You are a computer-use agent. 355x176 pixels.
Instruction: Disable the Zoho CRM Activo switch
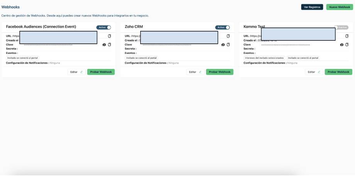[x=223, y=27]
